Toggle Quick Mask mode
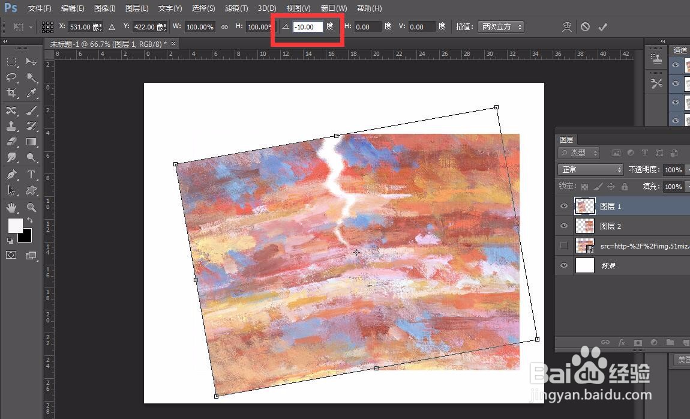 (x=11, y=255)
